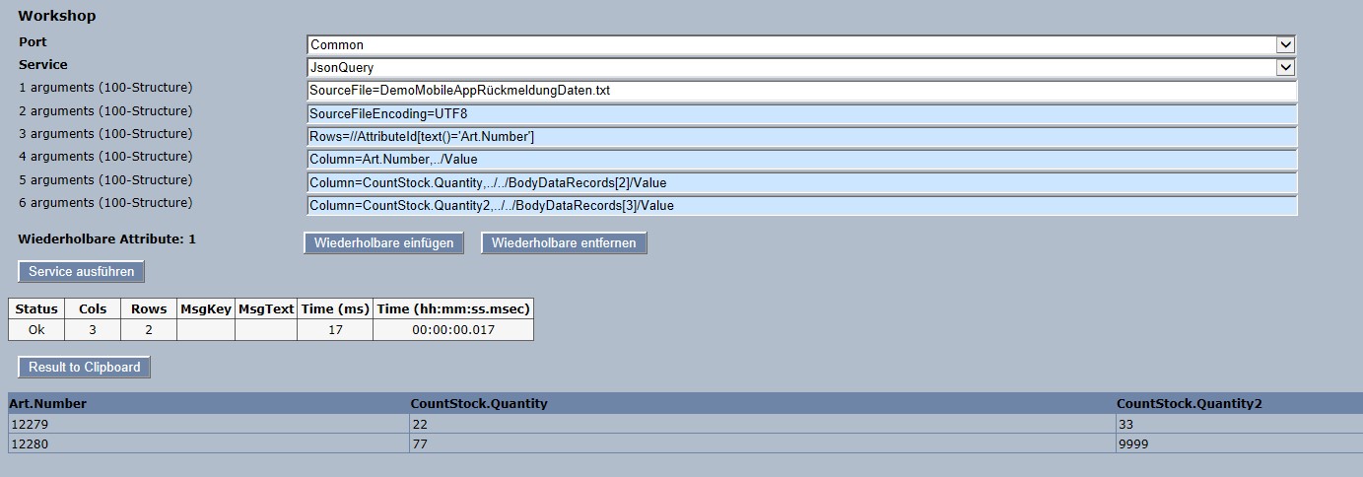1363x477 pixels.
Task: Click the Column=CountStock.Quantity2 argument field
Action: click(802, 205)
